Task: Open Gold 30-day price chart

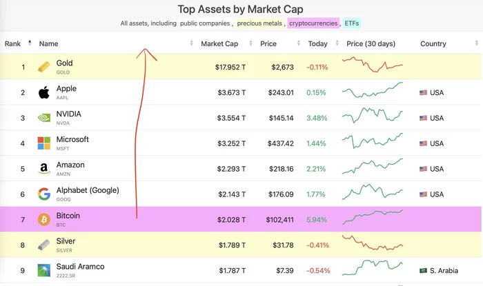Action: (x=373, y=67)
